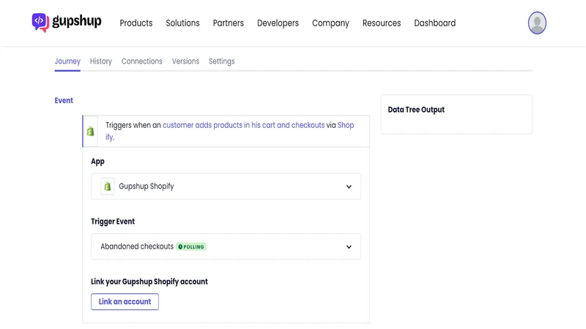This screenshot has width=586, height=329.
Task: Expand the App dropdown arrow
Action: (349, 186)
